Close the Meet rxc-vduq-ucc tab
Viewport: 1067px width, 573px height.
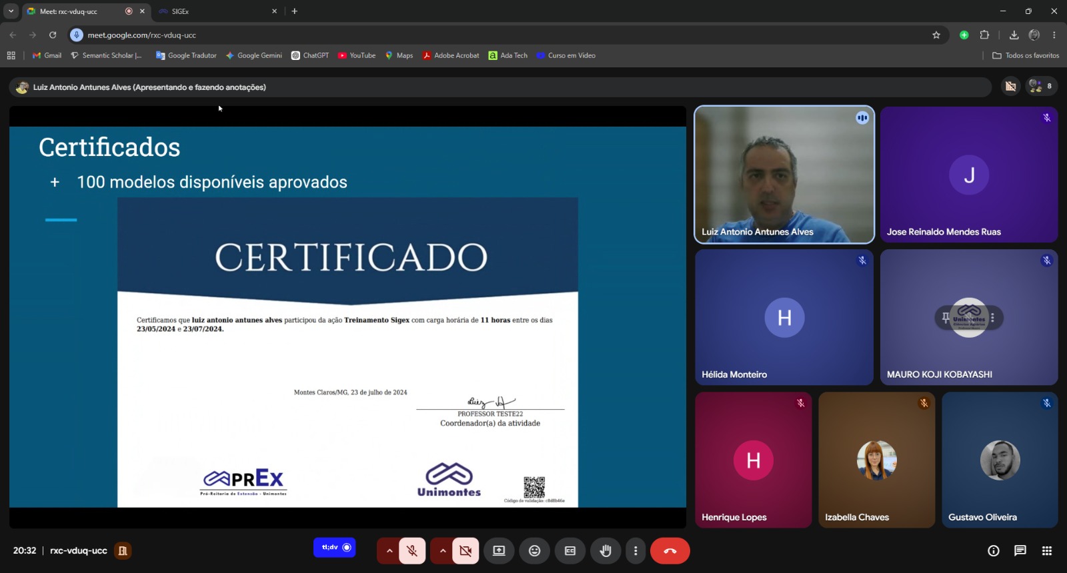click(x=142, y=11)
